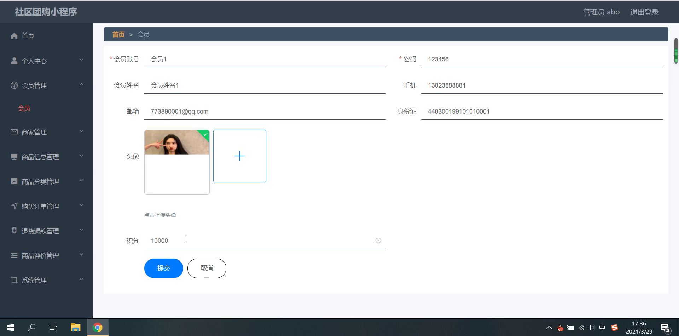This screenshot has width=679, height=336.
Task: Click the 社区团购小程序 title
Action: tap(46, 12)
